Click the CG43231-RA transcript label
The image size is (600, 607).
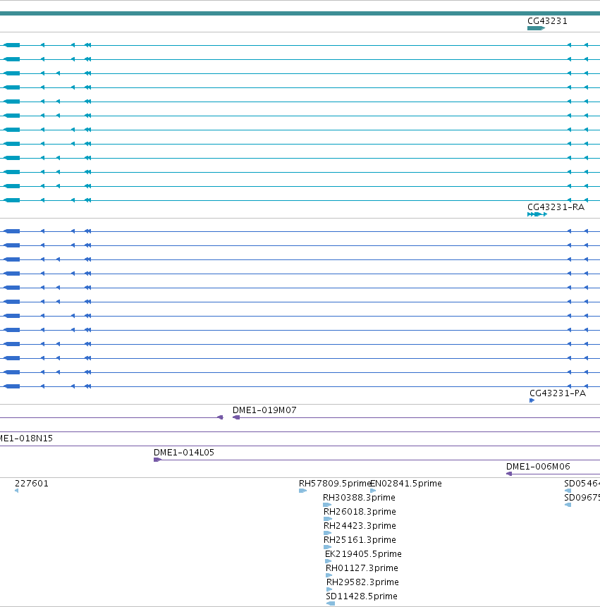pyautogui.click(x=556, y=207)
